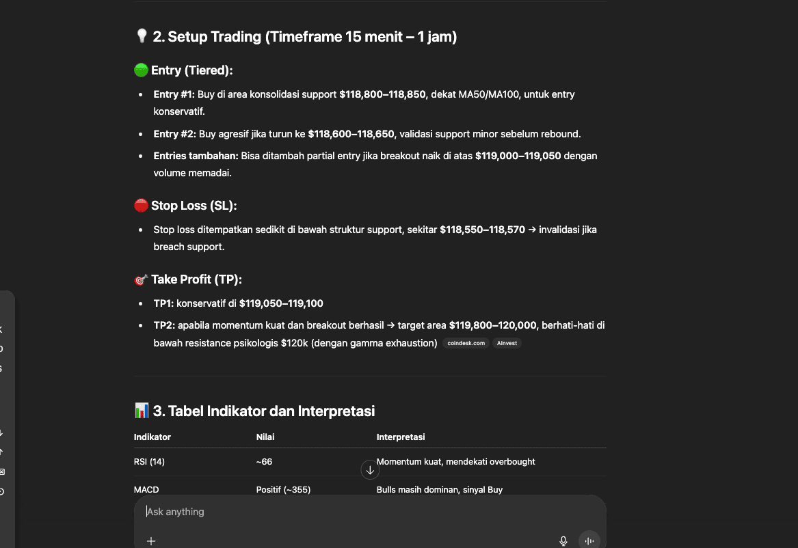Click the clock icon on left edge panel

tap(1, 491)
